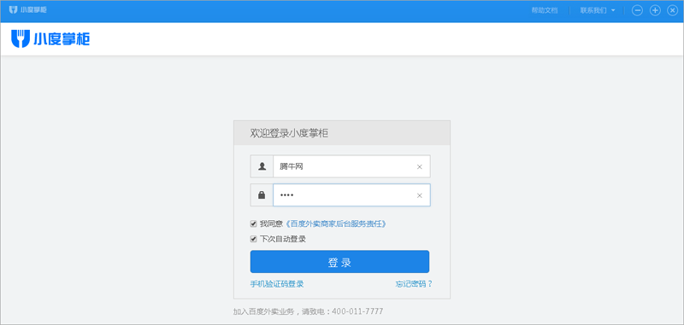Click the 小度掌柜 logo in header
Screen dimensions: 684x325
click(50, 39)
